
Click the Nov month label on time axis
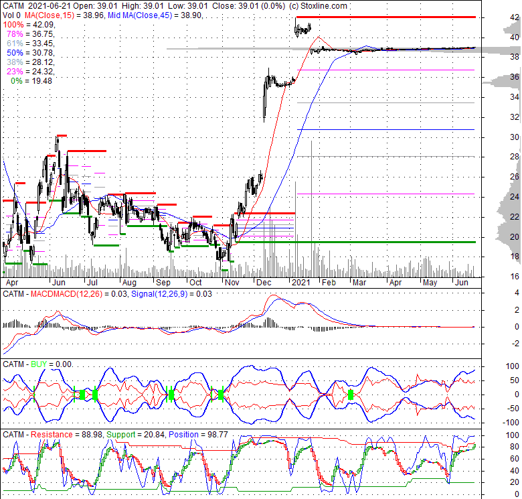click(232, 283)
